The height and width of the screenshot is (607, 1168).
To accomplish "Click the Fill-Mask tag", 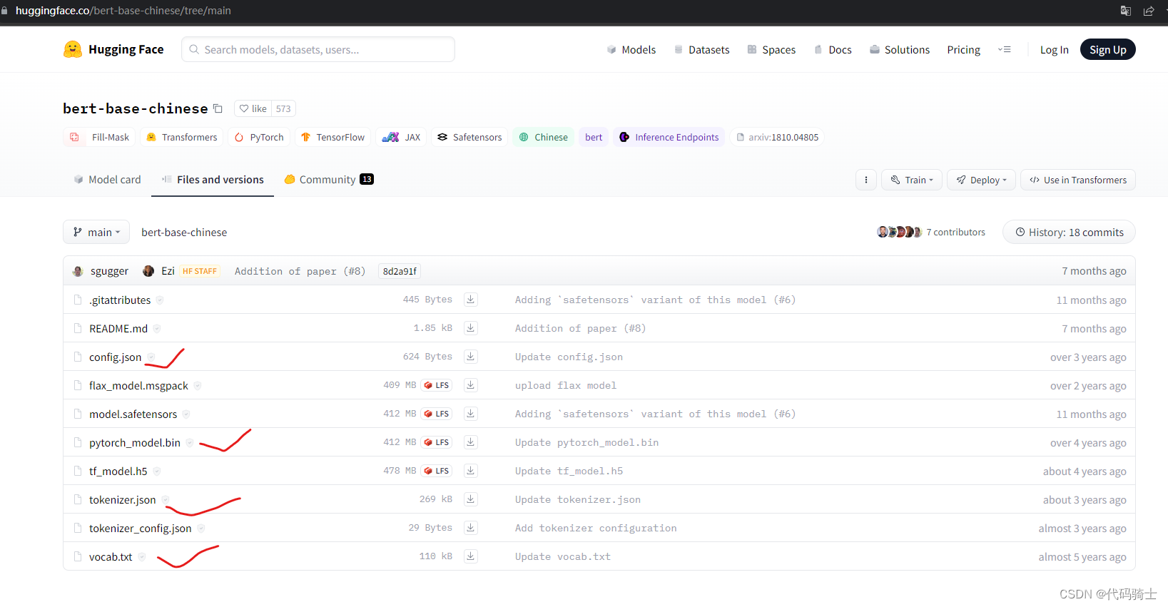I will 100,137.
